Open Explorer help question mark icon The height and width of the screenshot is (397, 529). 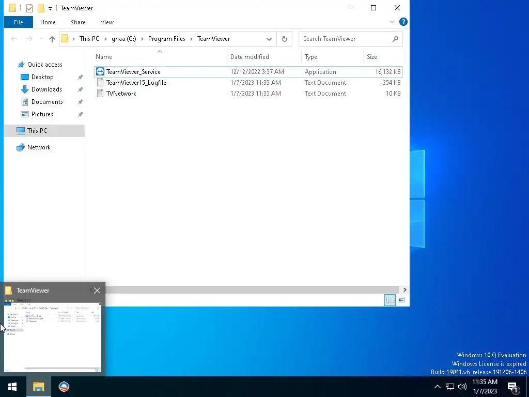[x=403, y=22]
